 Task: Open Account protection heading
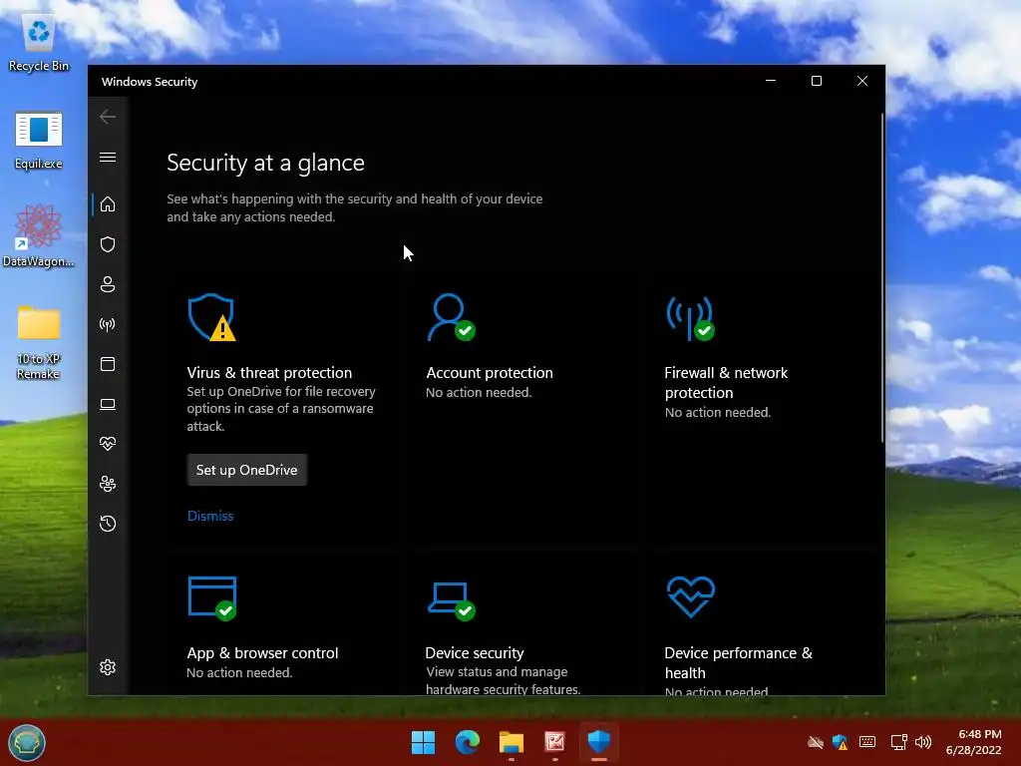pyautogui.click(x=490, y=373)
